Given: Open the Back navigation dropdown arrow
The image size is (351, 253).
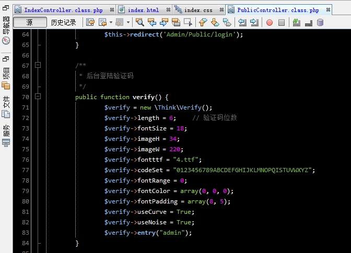Looking at the screenshot, I should click(x=111, y=22).
